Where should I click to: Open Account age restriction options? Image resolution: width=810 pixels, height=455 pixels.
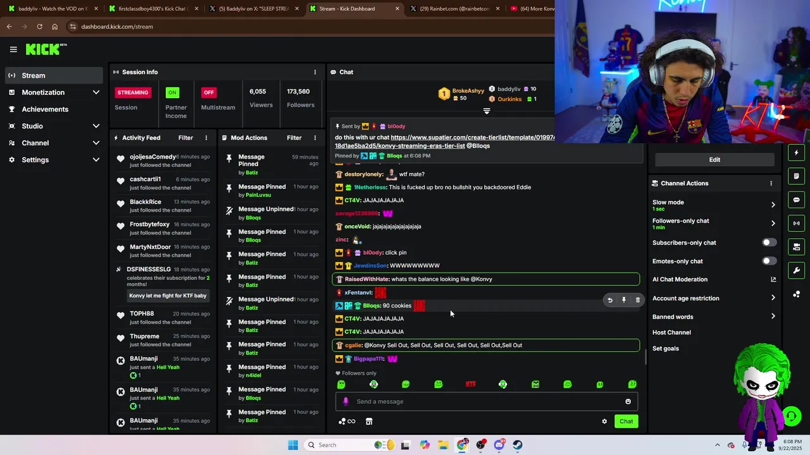point(714,298)
